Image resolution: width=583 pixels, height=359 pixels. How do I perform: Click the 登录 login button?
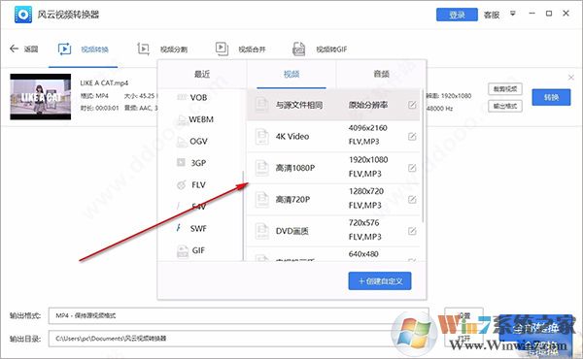pos(457,15)
